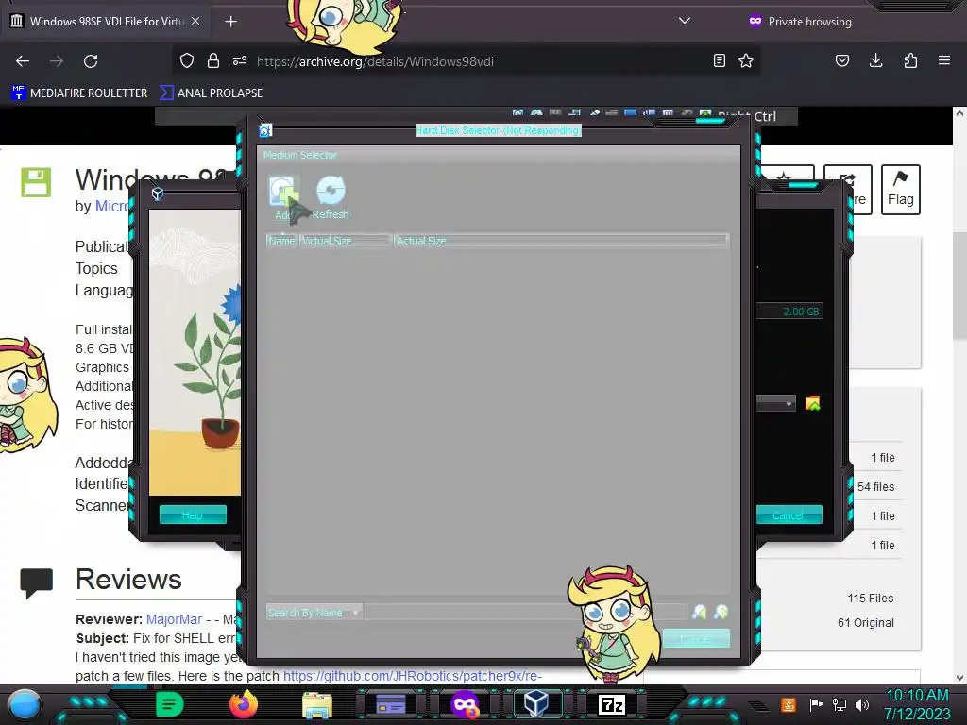This screenshot has width=967, height=725.
Task: Click the volume speaker tray icon
Action: [x=862, y=704]
